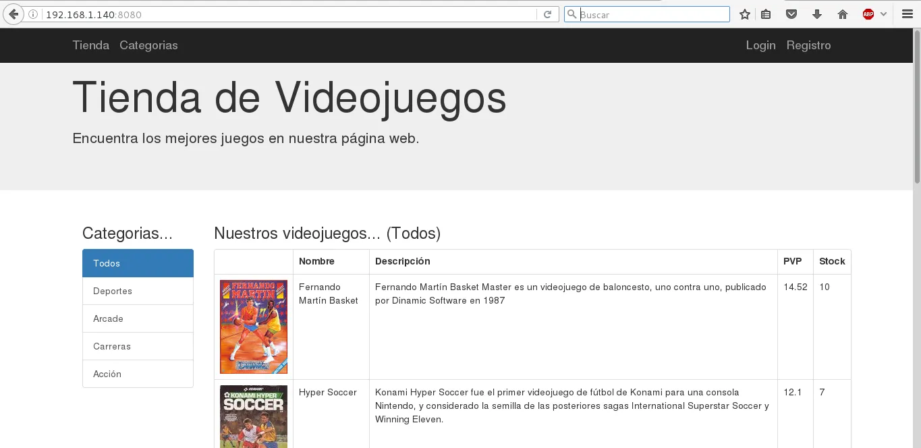The width and height of the screenshot is (921, 448).
Task: Bookmark this page with the star icon
Action: coord(745,14)
